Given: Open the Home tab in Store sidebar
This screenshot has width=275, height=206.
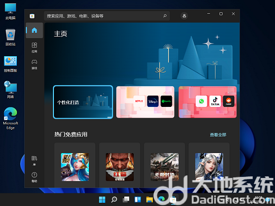Looking at the screenshot, I should point(34,30).
